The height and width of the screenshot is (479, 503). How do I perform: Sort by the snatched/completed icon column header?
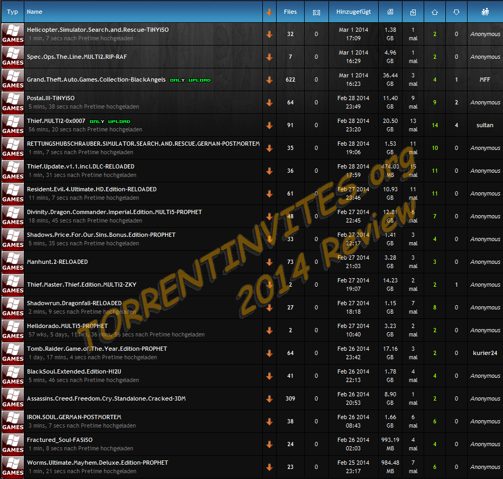tap(413, 12)
